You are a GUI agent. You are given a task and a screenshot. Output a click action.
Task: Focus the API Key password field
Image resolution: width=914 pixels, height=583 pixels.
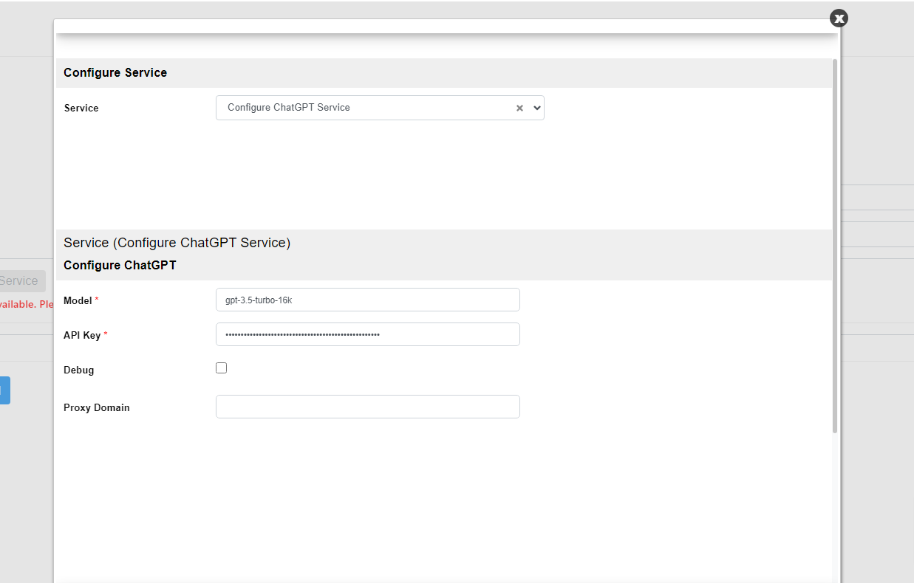367,334
